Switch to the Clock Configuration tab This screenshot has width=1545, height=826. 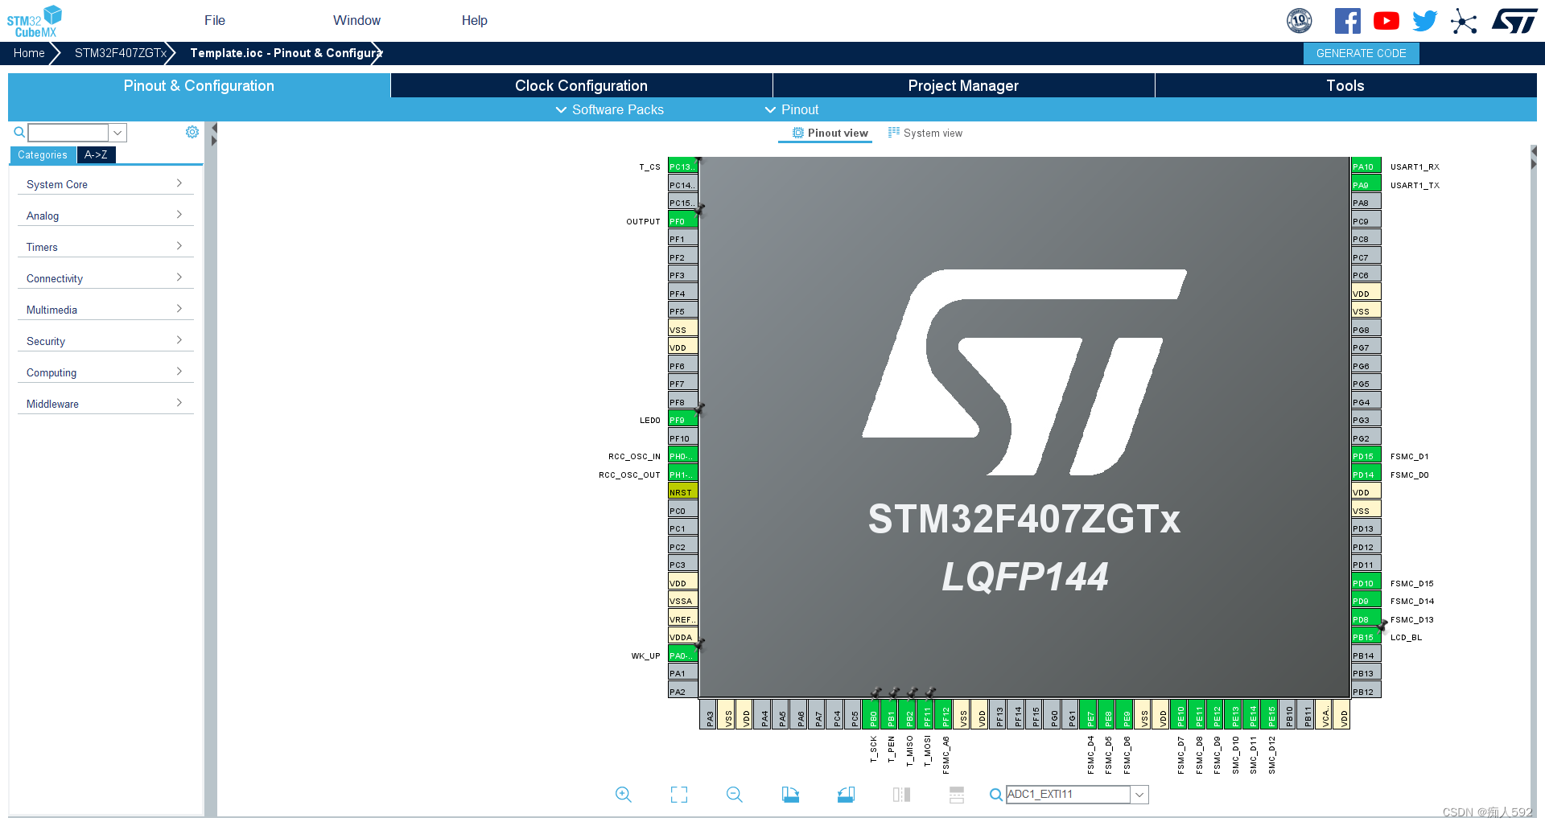click(581, 85)
